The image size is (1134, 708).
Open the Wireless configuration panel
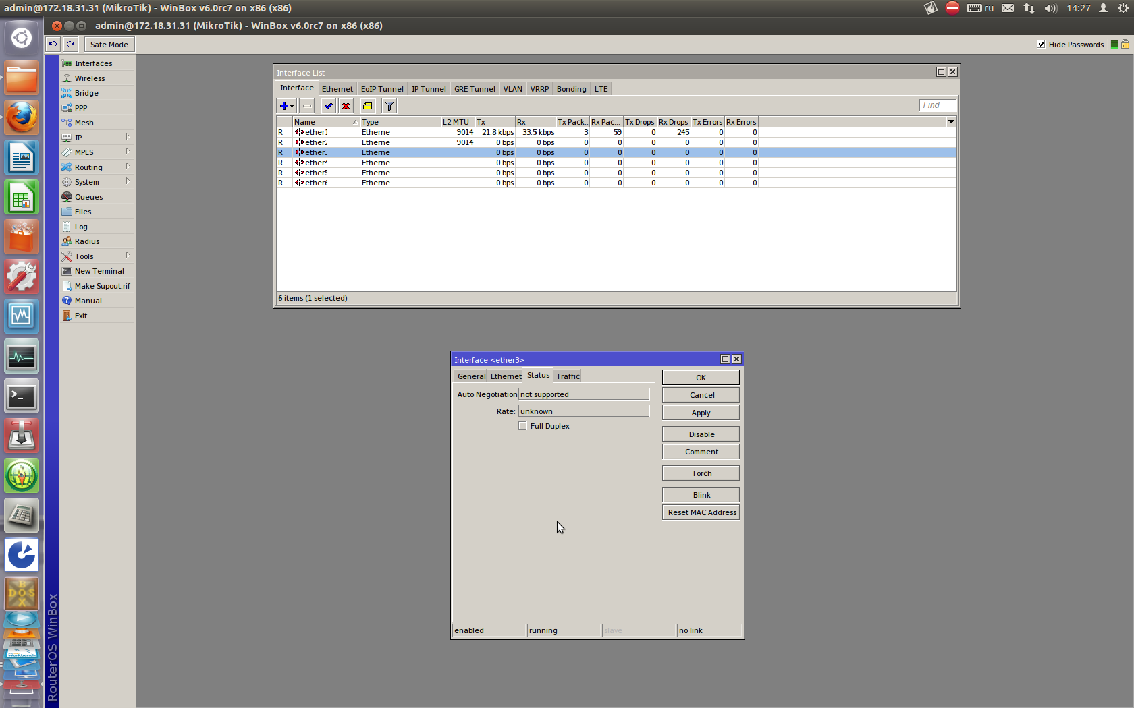click(x=88, y=78)
